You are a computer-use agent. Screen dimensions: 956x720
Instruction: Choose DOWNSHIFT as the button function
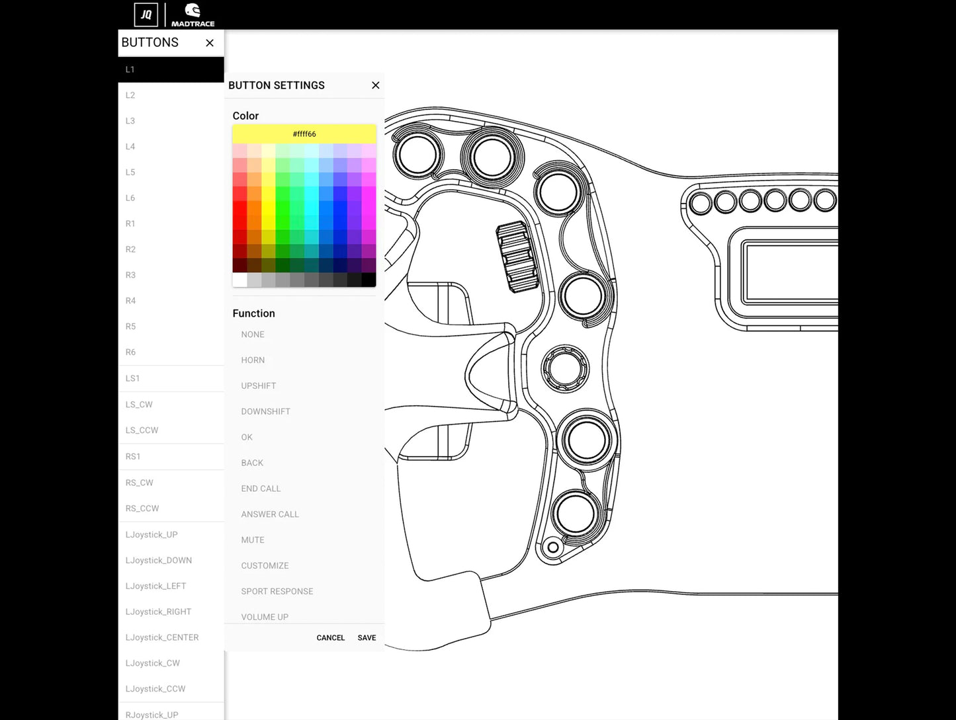coord(265,411)
